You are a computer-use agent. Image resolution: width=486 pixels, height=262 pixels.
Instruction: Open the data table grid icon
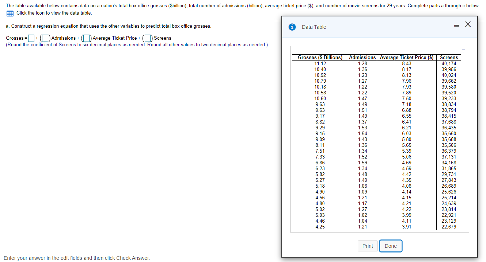[10, 13]
